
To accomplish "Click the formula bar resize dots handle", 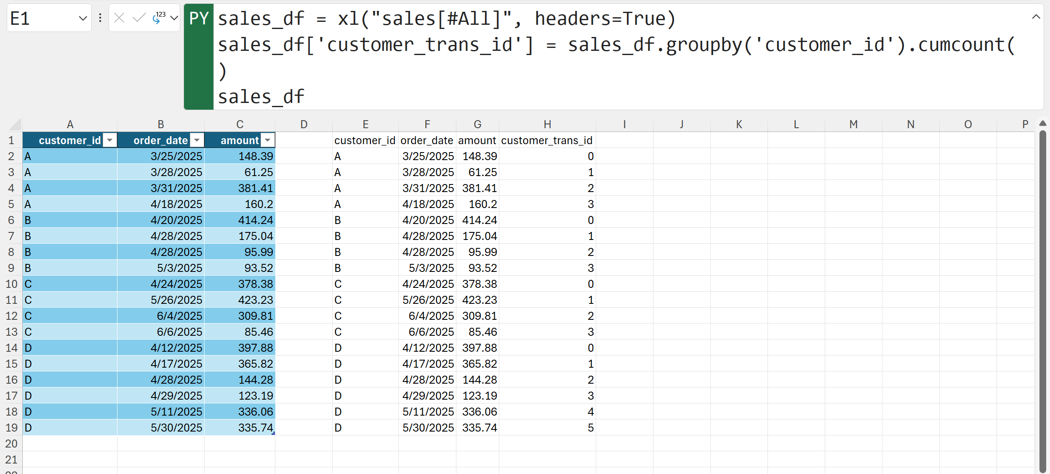I will pos(100,18).
